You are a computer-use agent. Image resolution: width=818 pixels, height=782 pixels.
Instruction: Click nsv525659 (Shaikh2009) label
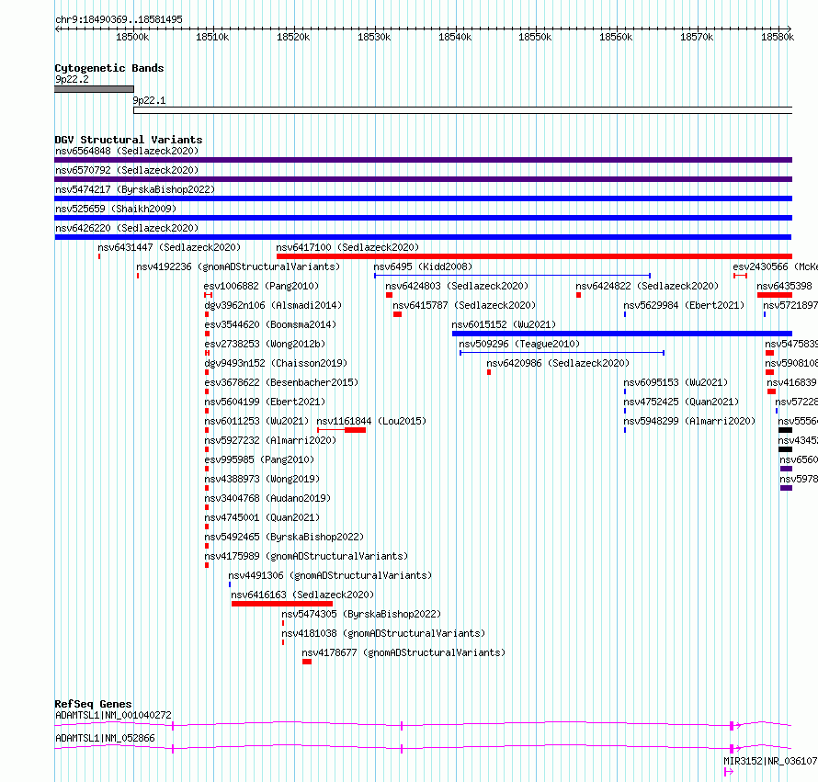tap(116, 209)
